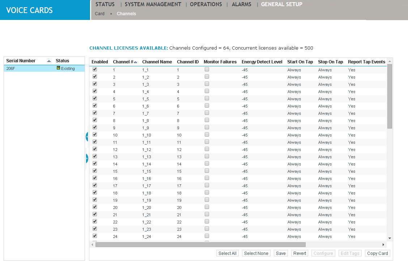
Task: Uncheck Enabled for channel 5
Action: [x=94, y=98]
